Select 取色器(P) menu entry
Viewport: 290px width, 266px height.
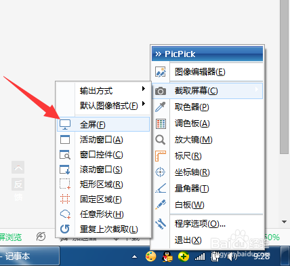(x=207, y=107)
